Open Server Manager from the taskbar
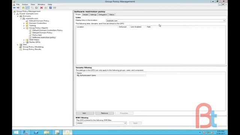 [25, 132]
